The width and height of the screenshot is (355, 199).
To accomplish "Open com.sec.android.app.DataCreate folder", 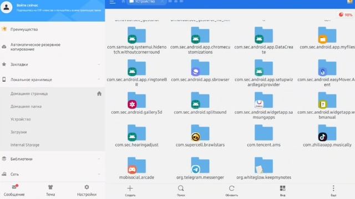I will tap(263, 40).
